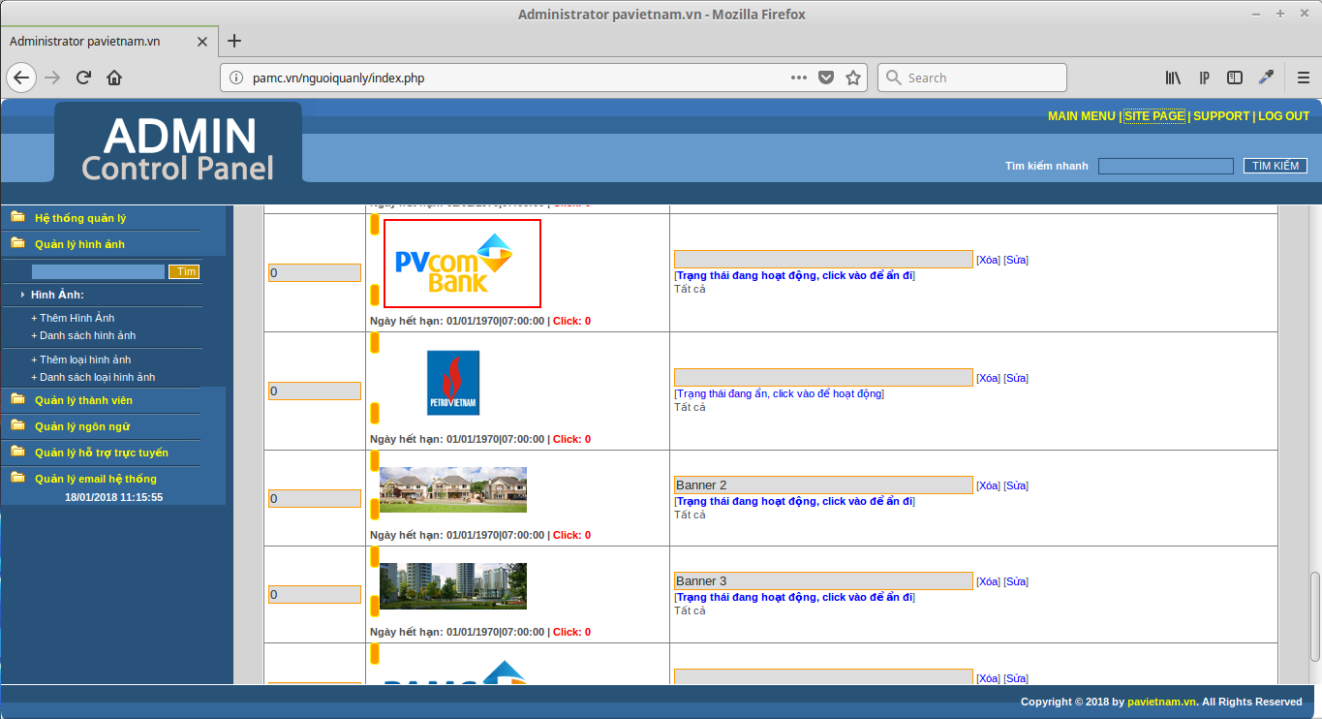Click the Tìm button in sidebar
The image size is (1322, 719).
184,271
